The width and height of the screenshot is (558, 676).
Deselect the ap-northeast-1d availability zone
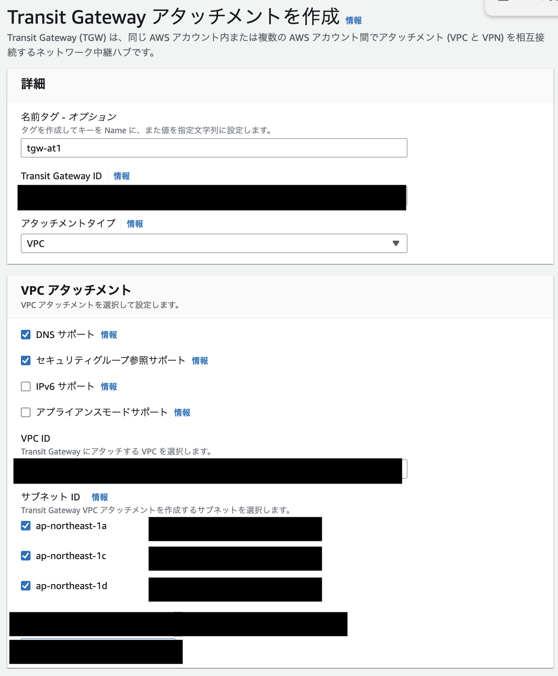click(26, 585)
